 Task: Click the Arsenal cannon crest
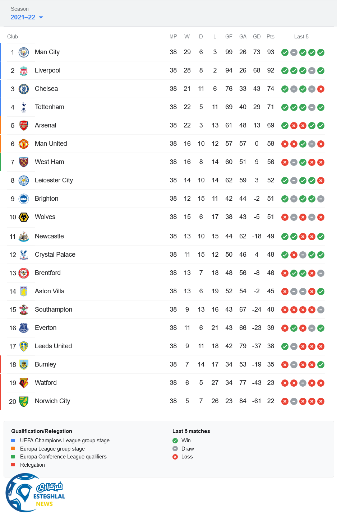click(x=24, y=126)
